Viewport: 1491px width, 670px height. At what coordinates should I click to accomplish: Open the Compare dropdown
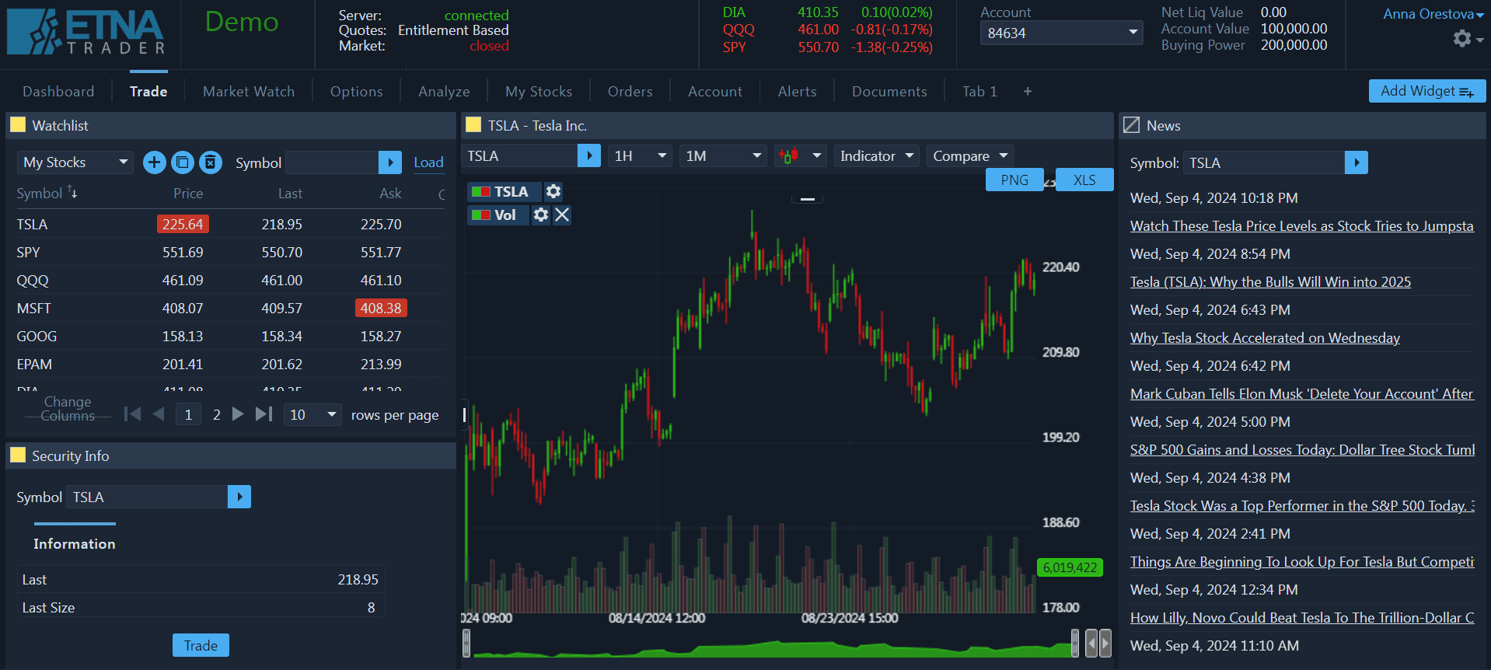coord(970,156)
